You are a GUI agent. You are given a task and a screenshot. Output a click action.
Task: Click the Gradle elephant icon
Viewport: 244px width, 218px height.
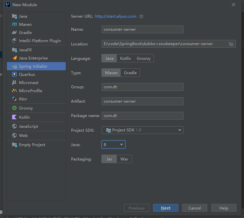pos(14,32)
